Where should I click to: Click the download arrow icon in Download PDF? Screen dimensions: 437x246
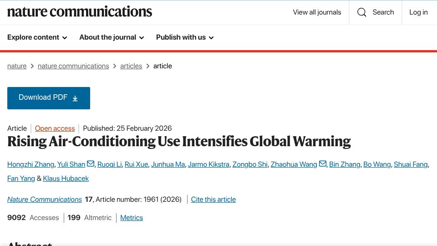point(75,98)
